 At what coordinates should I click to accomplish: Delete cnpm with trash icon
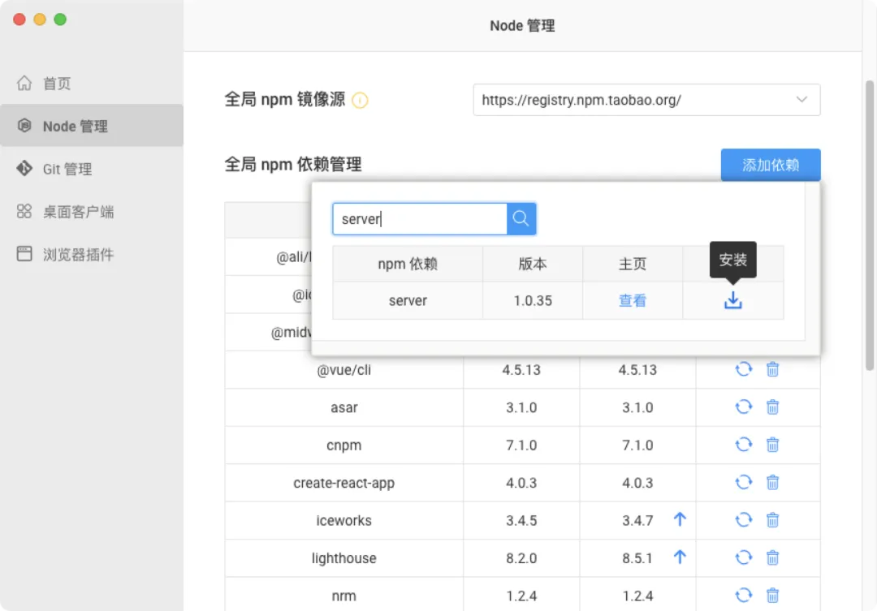tap(772, 445)
